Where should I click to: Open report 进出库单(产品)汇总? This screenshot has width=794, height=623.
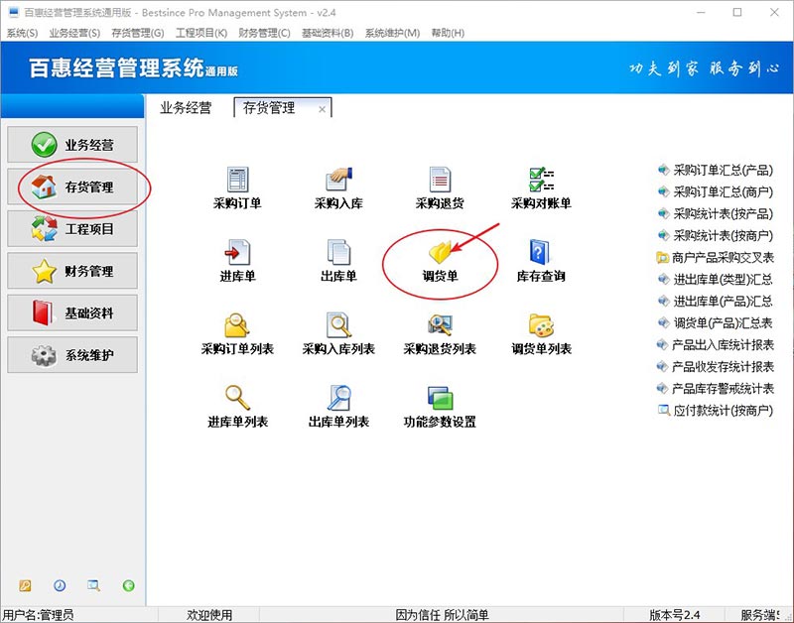[716, 302]
